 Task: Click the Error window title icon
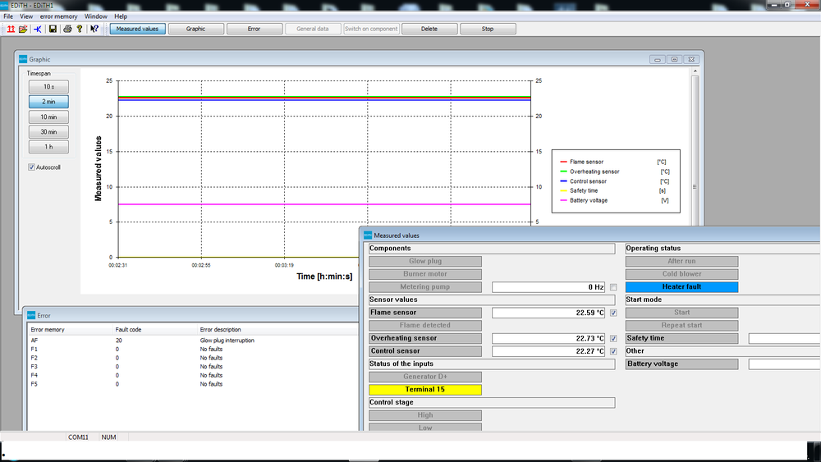coord(32,315)
